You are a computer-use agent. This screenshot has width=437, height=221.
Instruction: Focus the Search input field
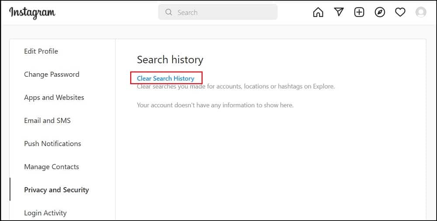[x=218, y=12]
